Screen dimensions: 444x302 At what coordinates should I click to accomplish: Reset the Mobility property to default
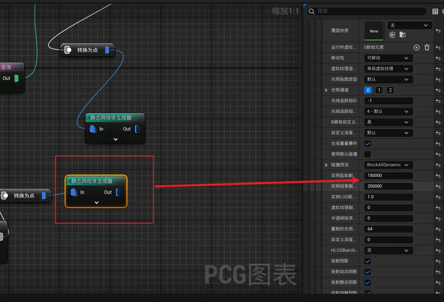[438, 58]
